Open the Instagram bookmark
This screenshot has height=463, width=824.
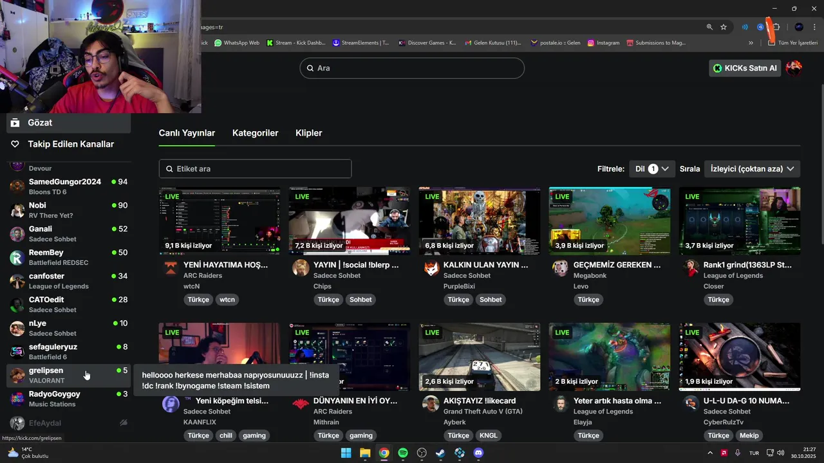603,43
